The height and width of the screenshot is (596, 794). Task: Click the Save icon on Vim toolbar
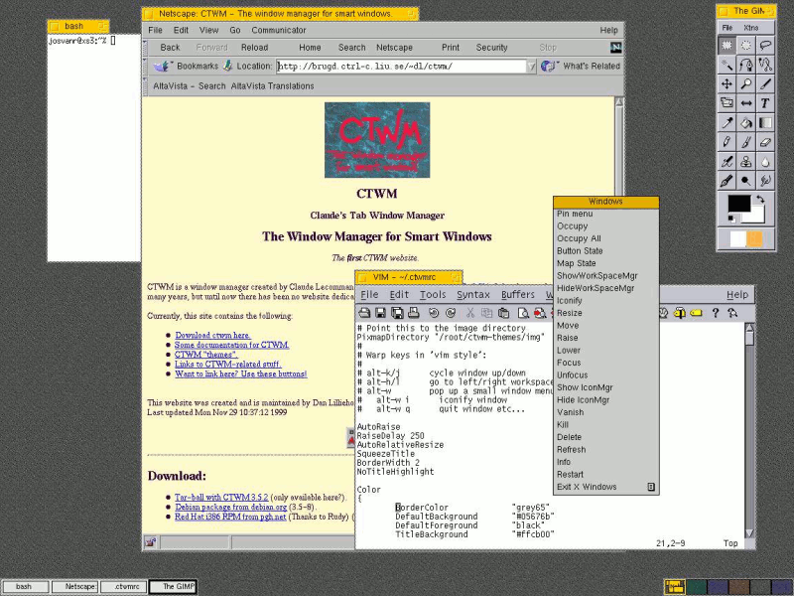381,313
